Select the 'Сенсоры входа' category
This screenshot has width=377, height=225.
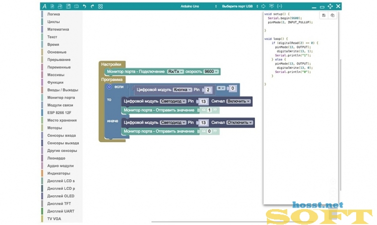tap(62, 135)
